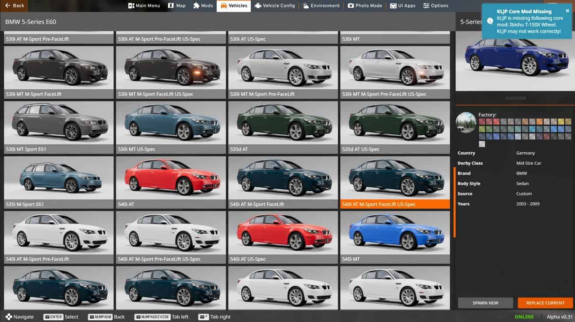Enter Photo Mode
This screenshot has width=575, height=322.
365,6
